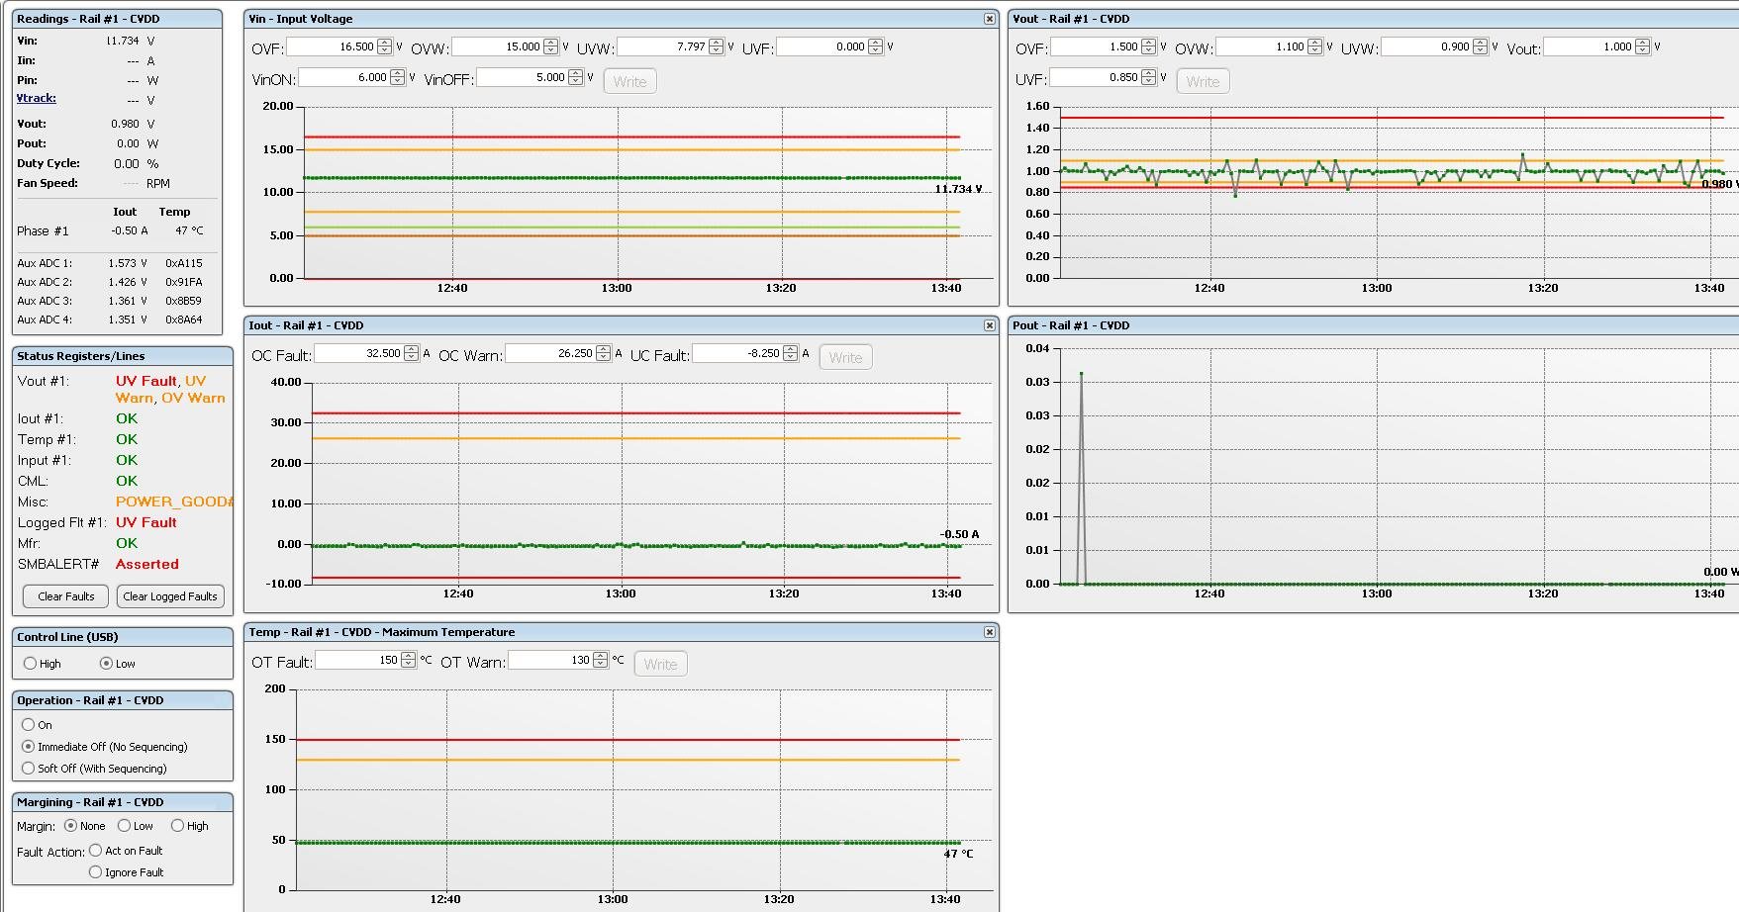Image resolution: width=1739 pixels, height=912 pixels.
Task: Adjust Vout UVF stepper arrows
Action: [x=1149, y=77]
